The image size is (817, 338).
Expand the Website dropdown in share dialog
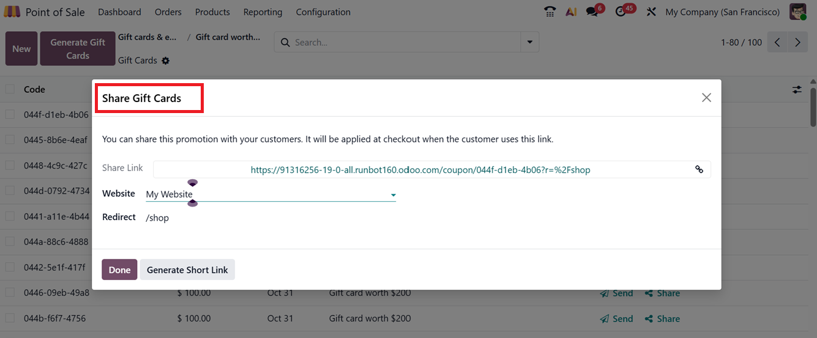pos(393,195)
